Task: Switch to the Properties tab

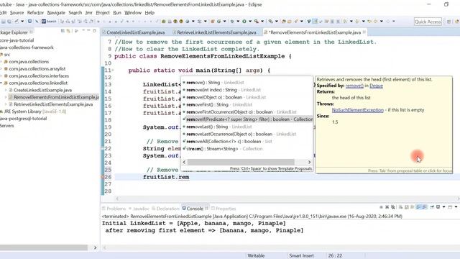Action: [x=224, y=209]
